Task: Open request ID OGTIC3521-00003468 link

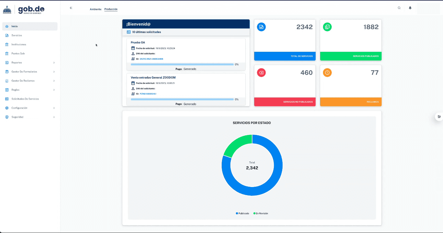Action: coord(151,59)
